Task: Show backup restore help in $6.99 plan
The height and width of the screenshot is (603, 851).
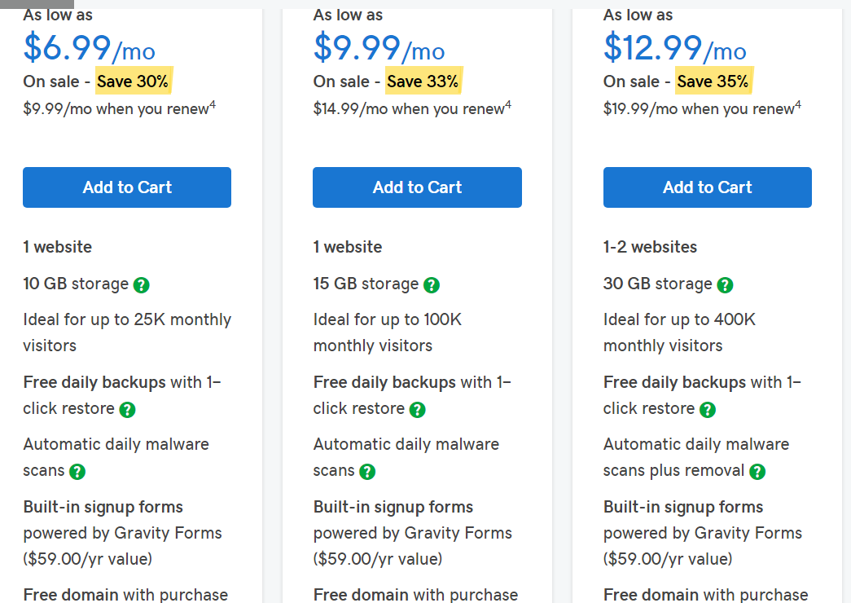Action: pyautogui.click(x=128, y=410)
